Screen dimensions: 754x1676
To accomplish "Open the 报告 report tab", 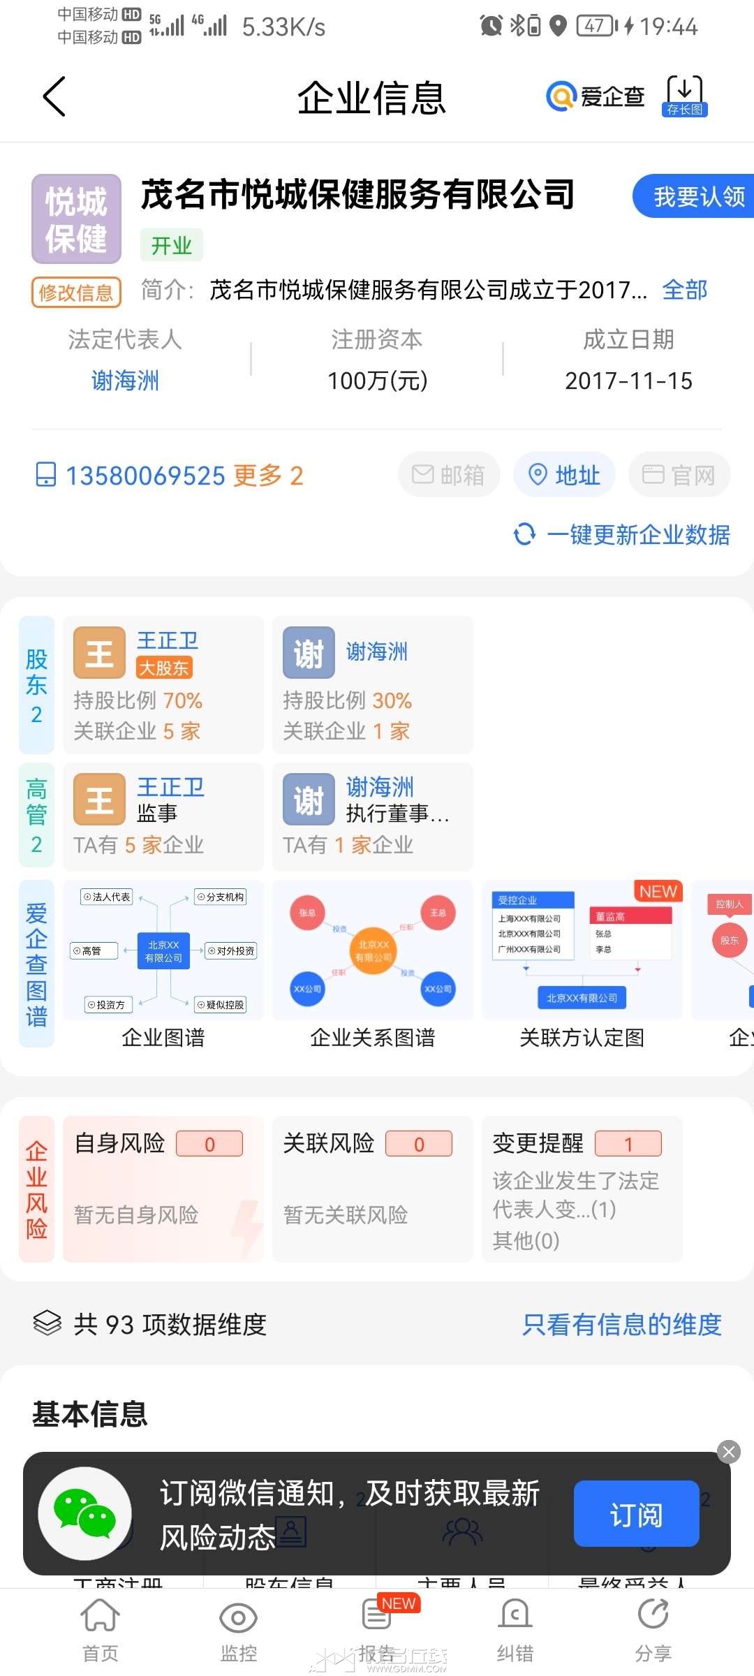I will point(377,1631).
